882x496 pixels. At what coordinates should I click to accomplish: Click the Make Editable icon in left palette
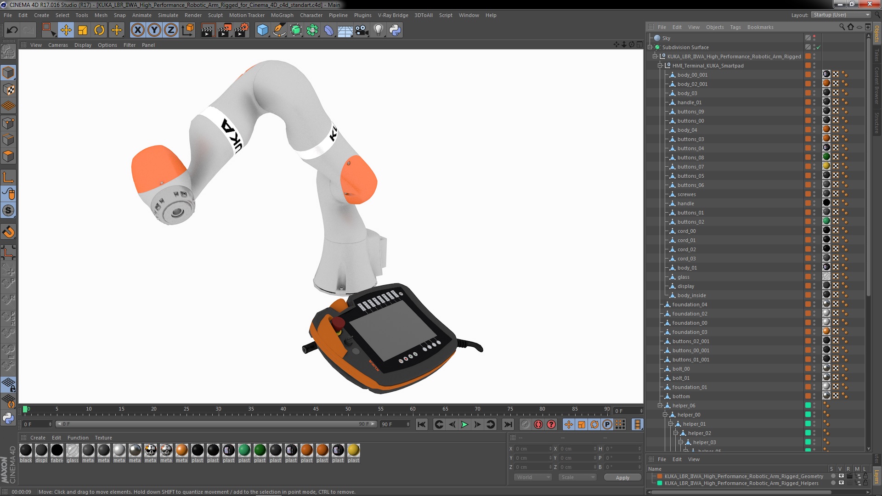pos(8,52)
